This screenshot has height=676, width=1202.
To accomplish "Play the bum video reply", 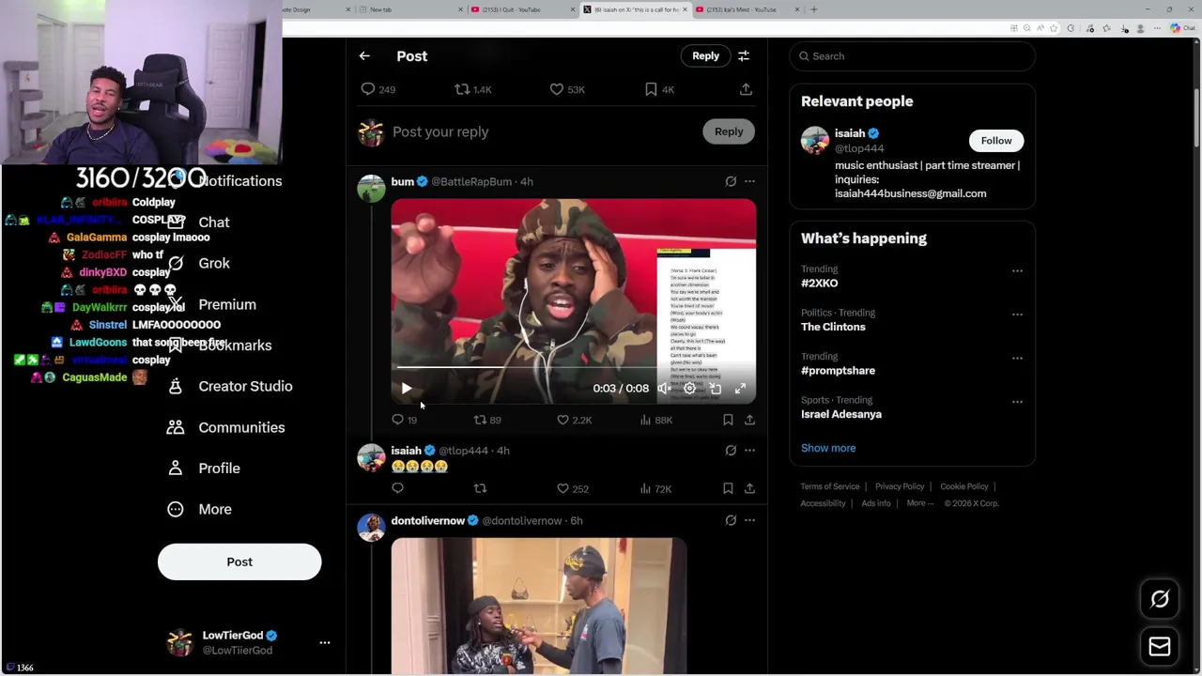I will [x=407, y=388].
